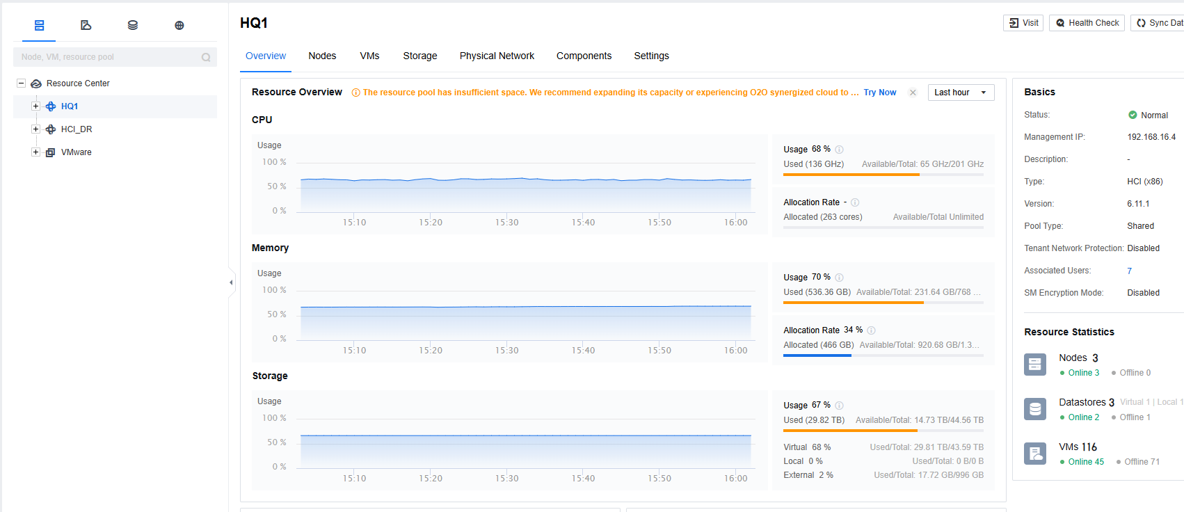Image resolution: width=1184 pixels, height=512 pixels.
Task: Click the CPU usage orange progress bar
Action: 851,175
